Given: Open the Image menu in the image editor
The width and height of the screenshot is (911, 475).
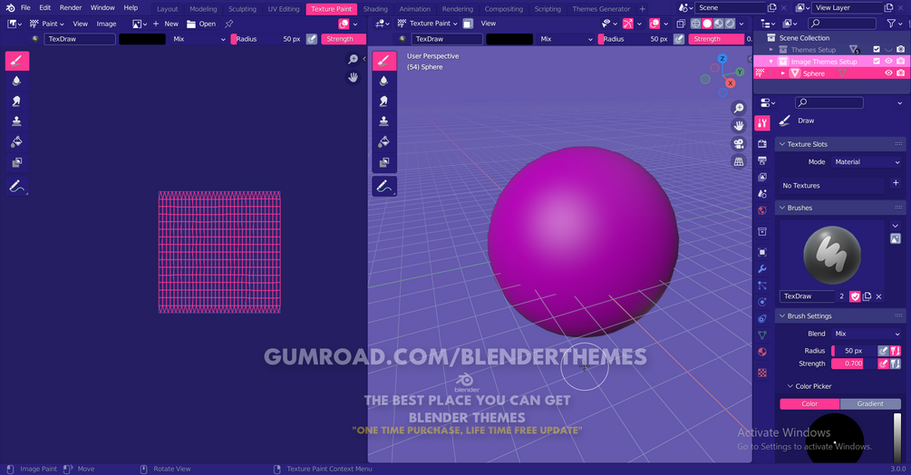Looking at the screenshot, I should [x=106, y=24].
